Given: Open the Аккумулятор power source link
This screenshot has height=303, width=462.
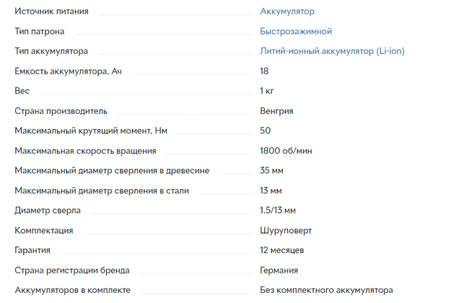Looking at the screenshot, I should click(287, 12).
